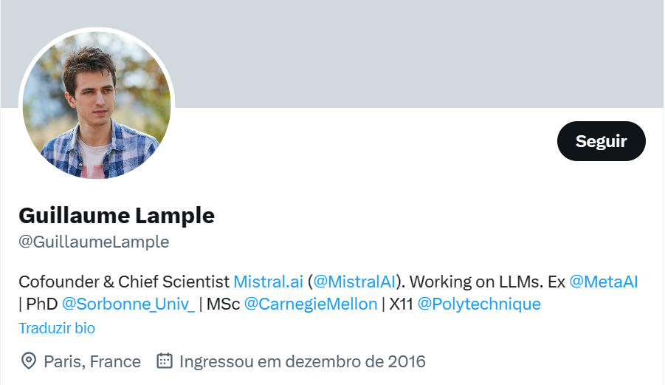Screen dimensions: 665x385
Task: Open the Mistral.ai website link
Action: click(x=268, y=282)
